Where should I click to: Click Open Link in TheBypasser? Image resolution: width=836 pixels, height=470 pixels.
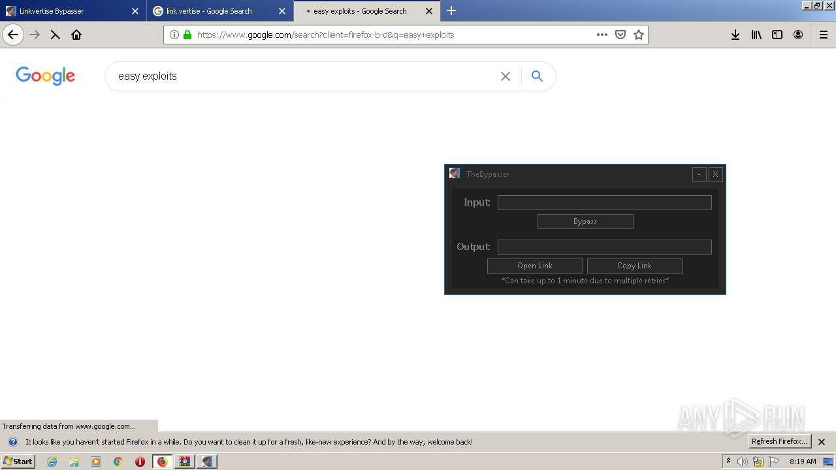(535, 266)
